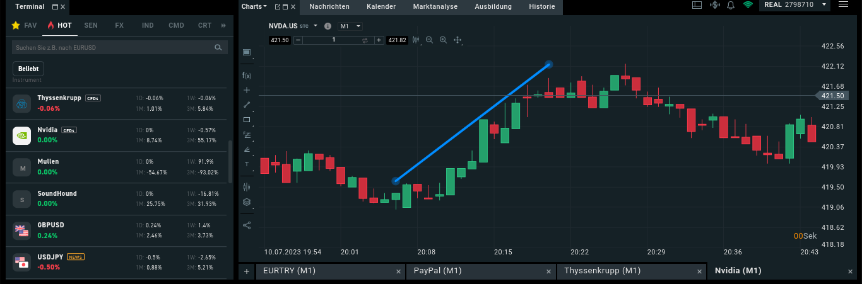Image resolution: width=862 pixels, height=284 pixels.
Task: Click the search magnifier icon
Action: tap(218, 47)
